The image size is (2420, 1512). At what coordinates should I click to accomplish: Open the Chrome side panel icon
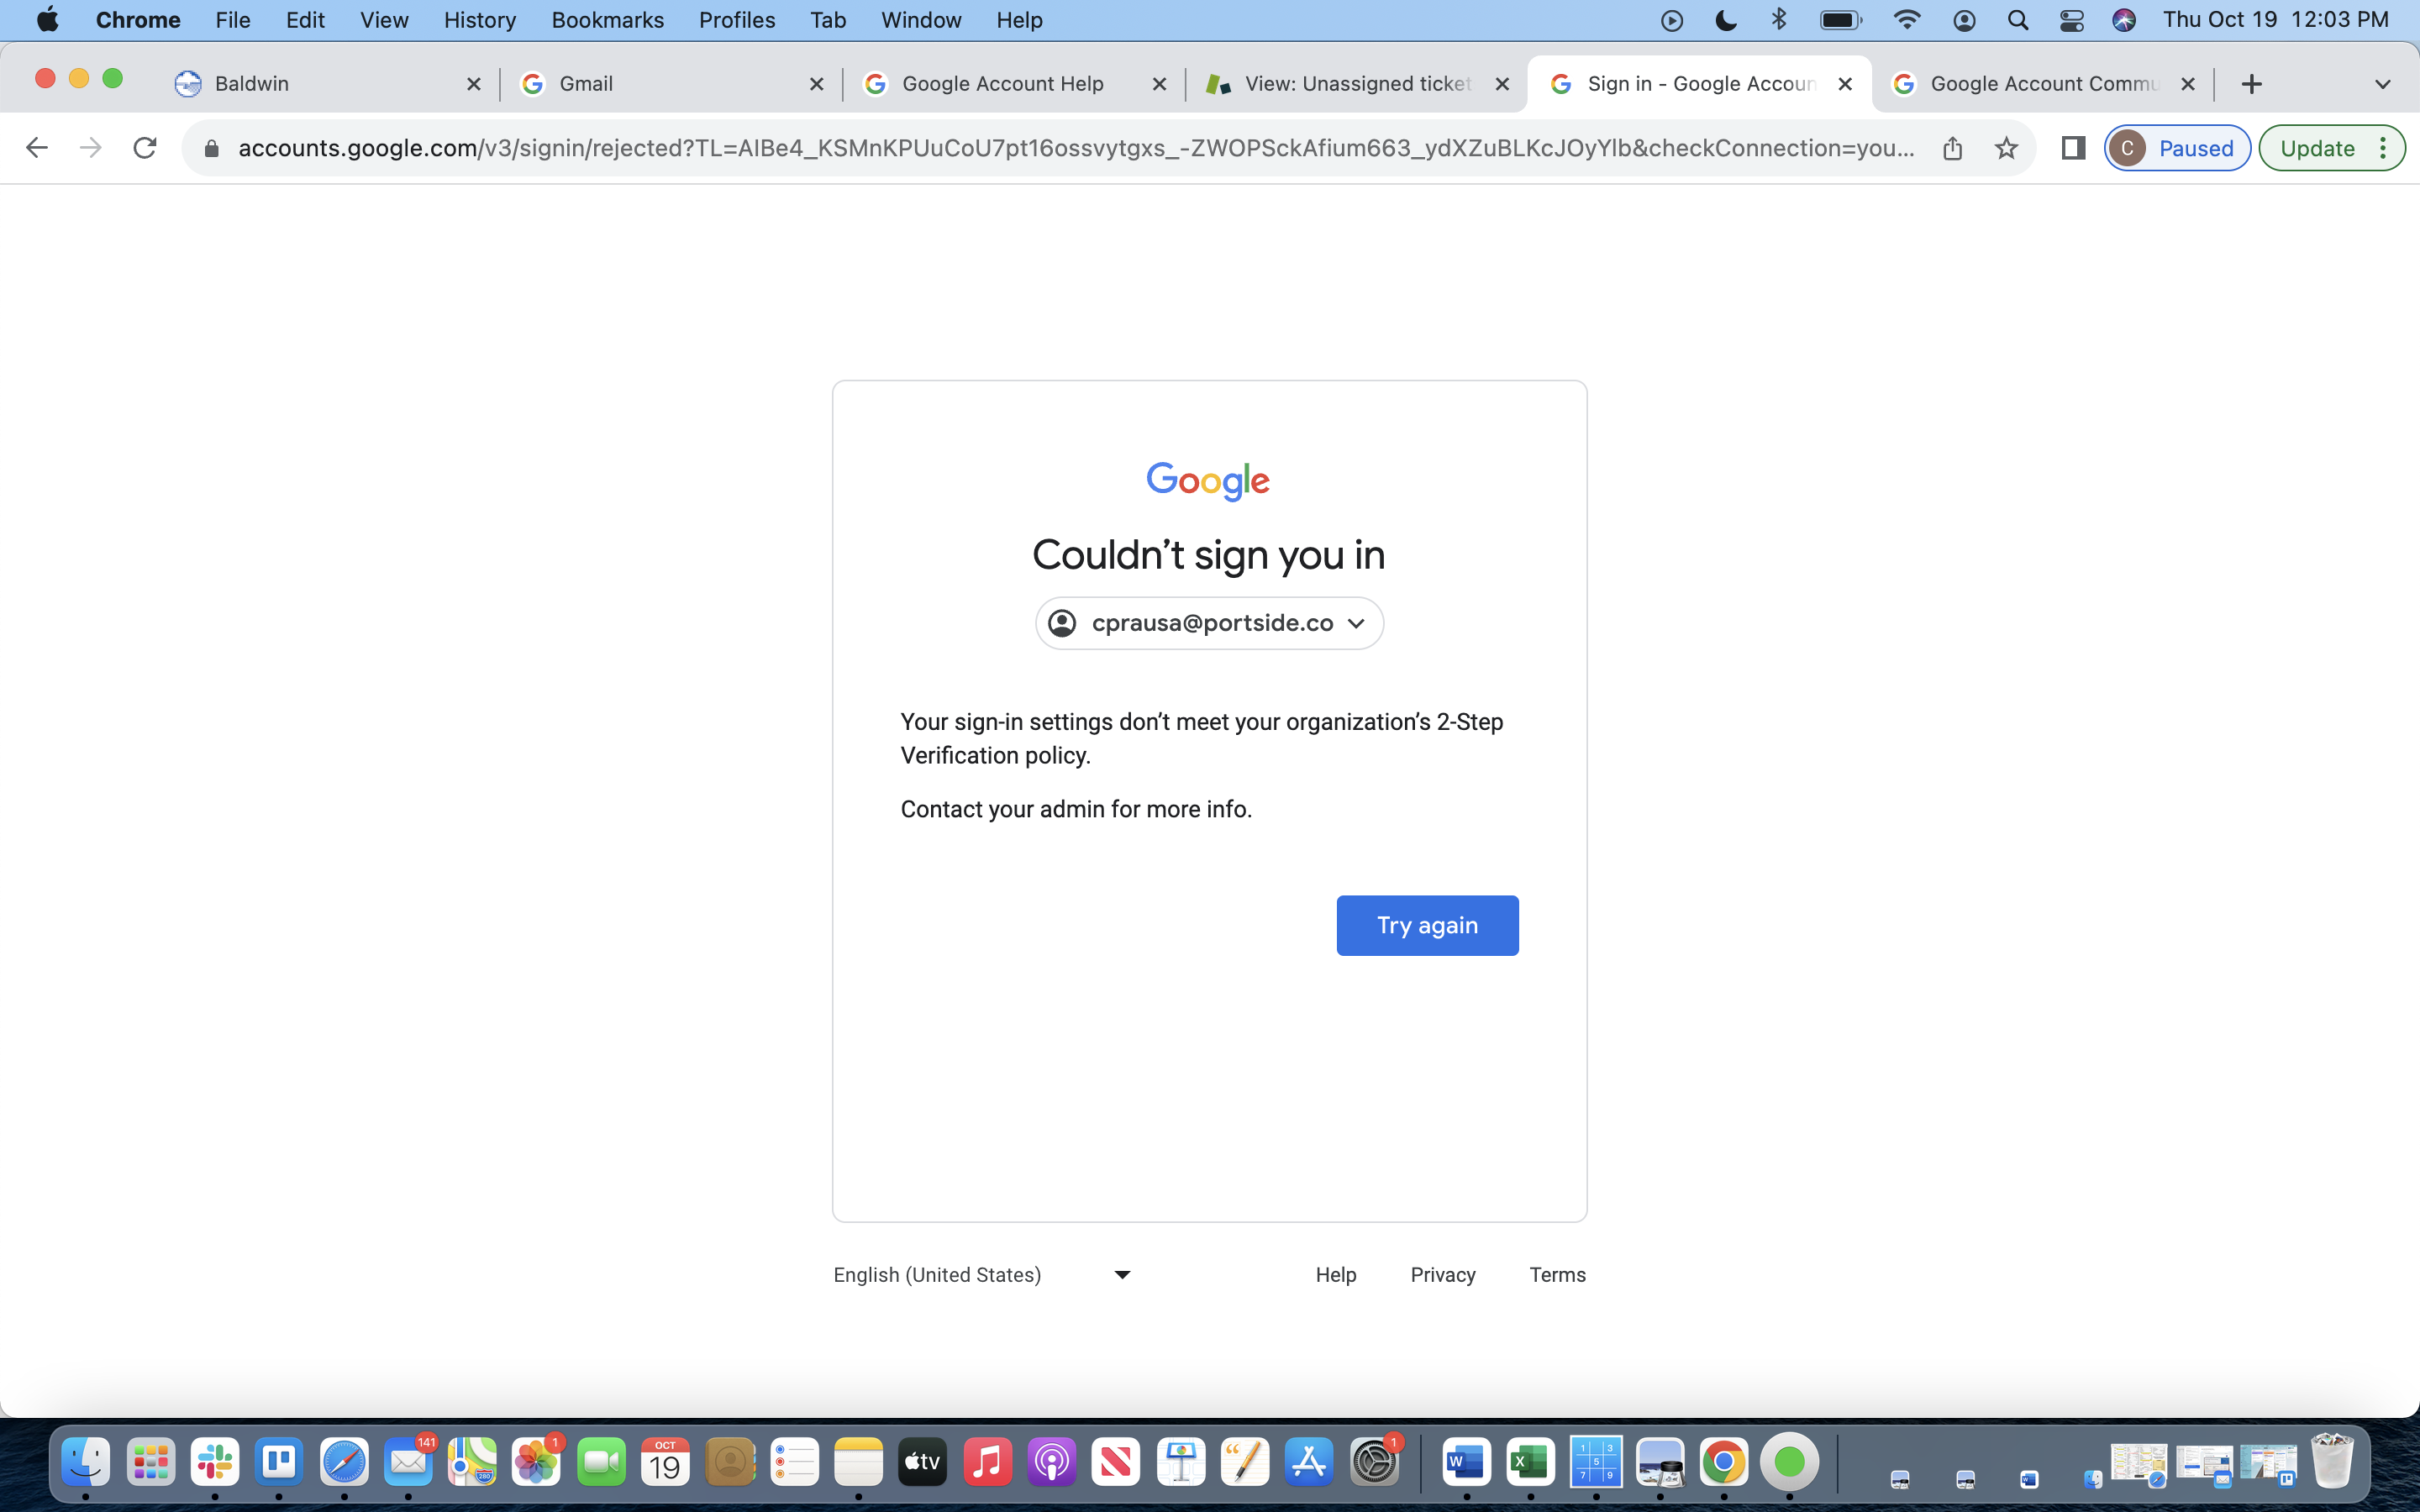(2073, 148)
